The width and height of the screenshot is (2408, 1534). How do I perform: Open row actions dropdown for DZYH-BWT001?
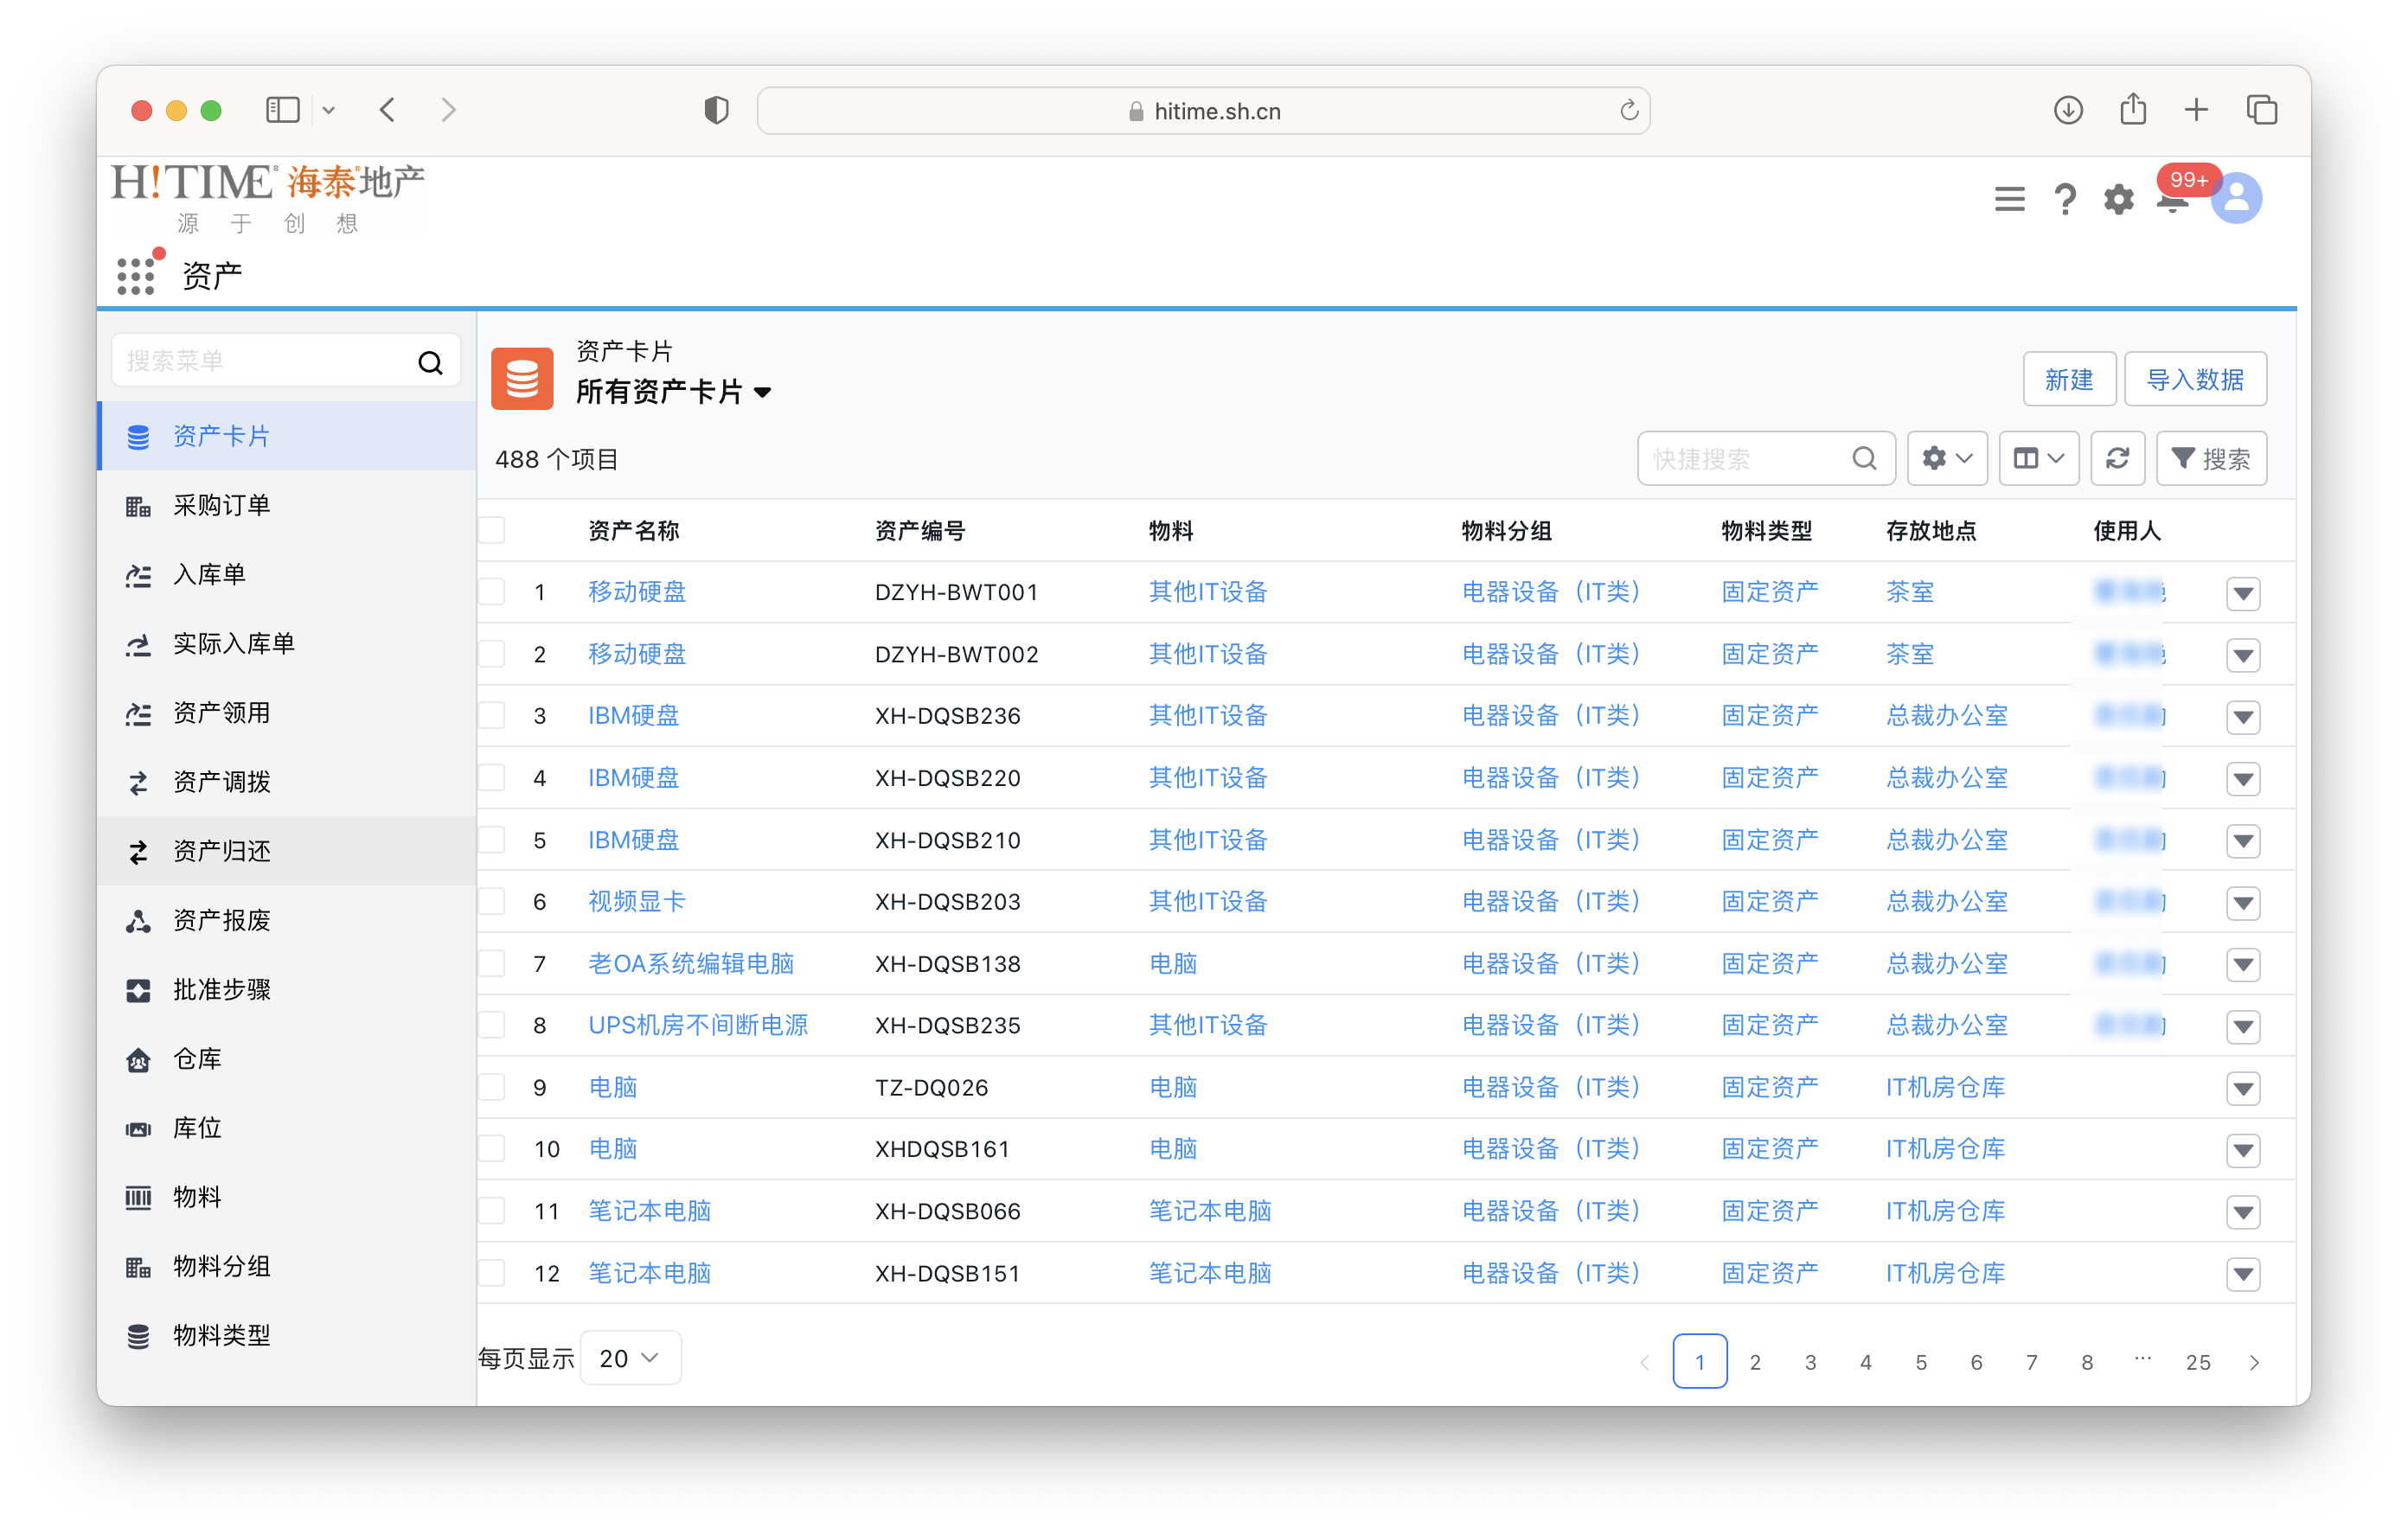click(x=2243, y=594)
